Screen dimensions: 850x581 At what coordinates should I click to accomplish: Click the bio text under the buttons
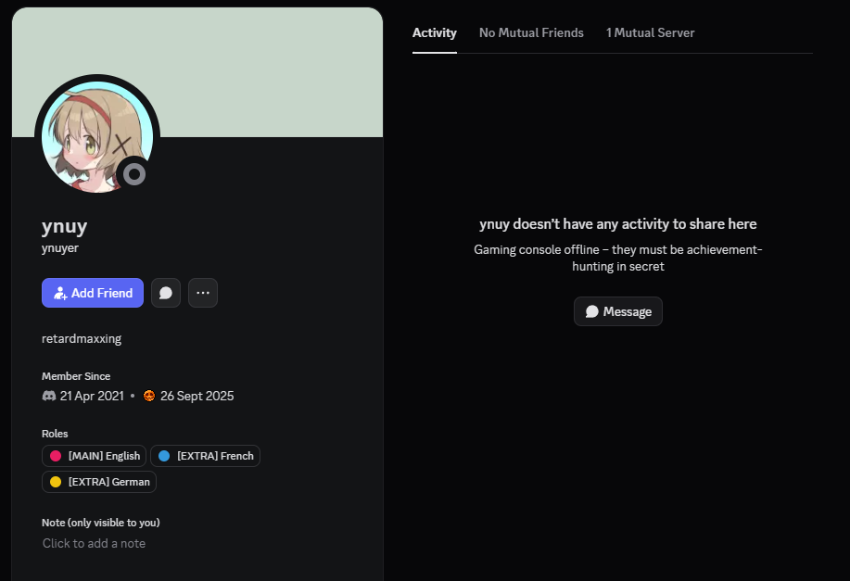click(x=82, y=339)
